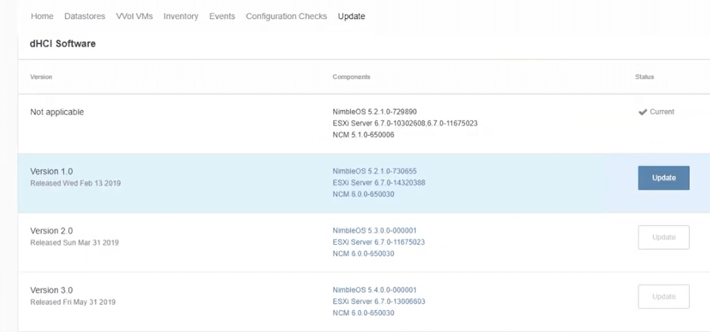Viewport: 710px width, 332px height.
Task: Go to the Inventory tab
Action: [x=181, y=16]
